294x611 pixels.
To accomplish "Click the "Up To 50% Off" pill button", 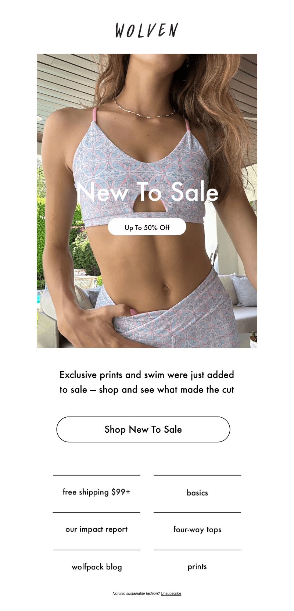I will (147, 227).
